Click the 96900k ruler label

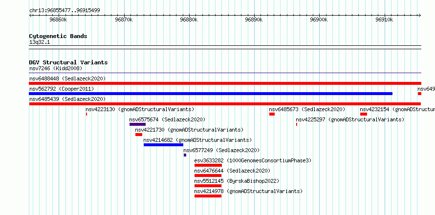click(x=319, y=20)
